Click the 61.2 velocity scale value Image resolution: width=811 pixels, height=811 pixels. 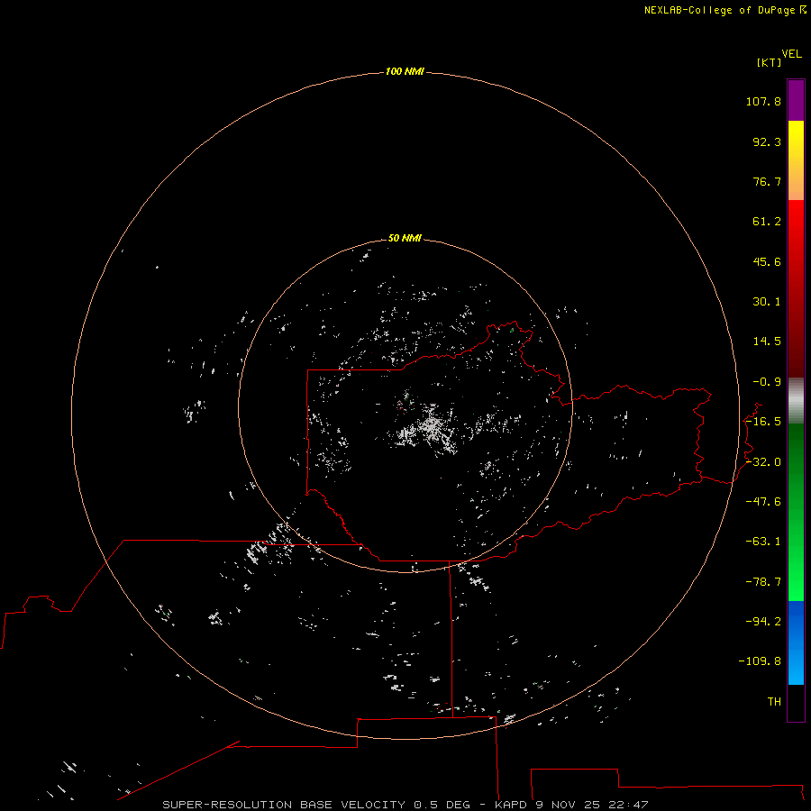767,222
